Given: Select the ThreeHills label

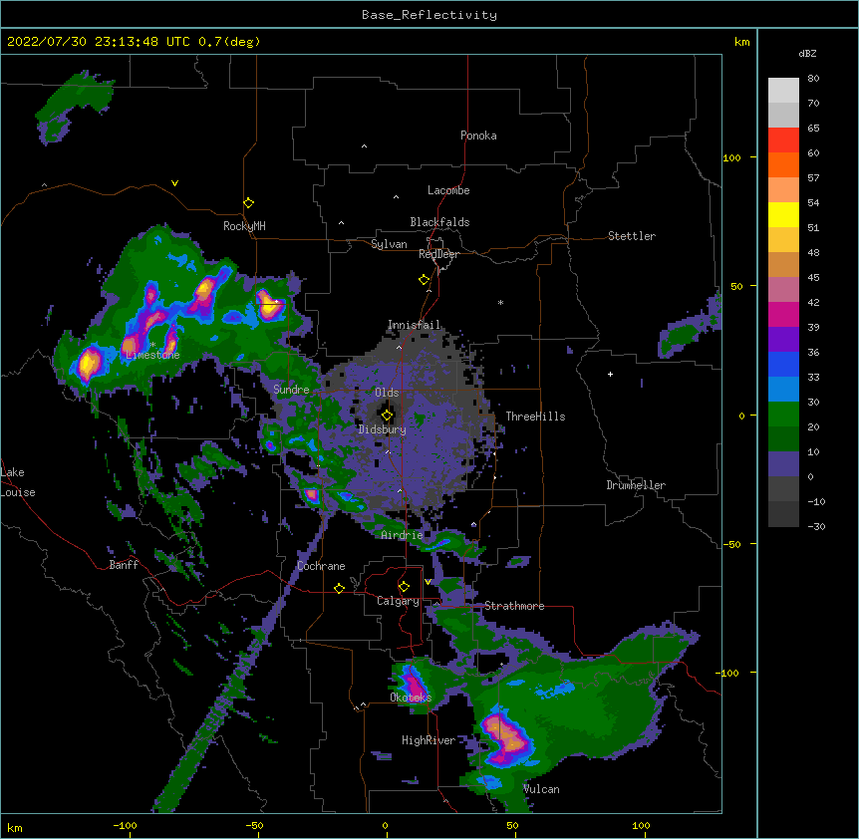Looking at the screenshot, I should 535,417.
